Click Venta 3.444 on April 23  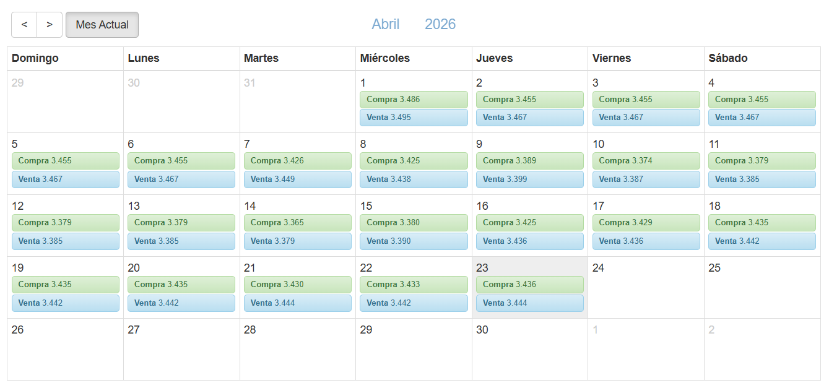(x=529, y=303)
